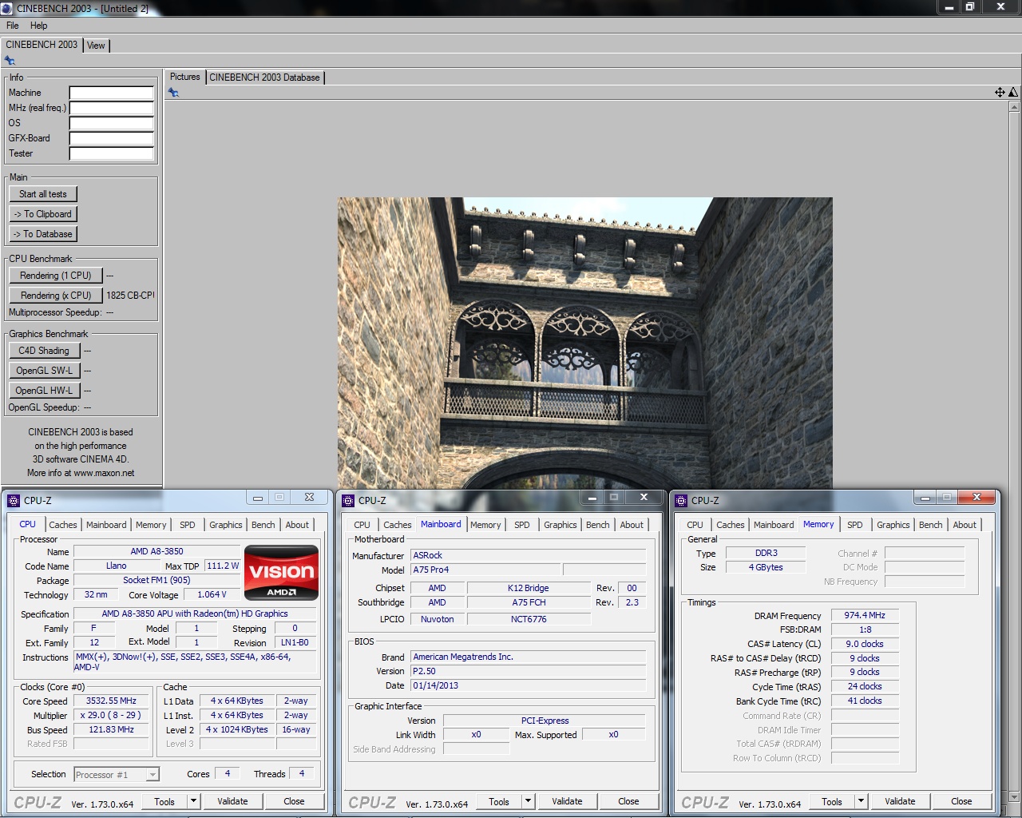Click Tools button in left CPU-Z window
Image resolution: width=1022 pixels, height=818 pixels.
(x=164, y=801)
